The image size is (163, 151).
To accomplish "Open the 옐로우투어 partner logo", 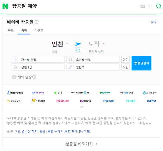I will (58, 93).
